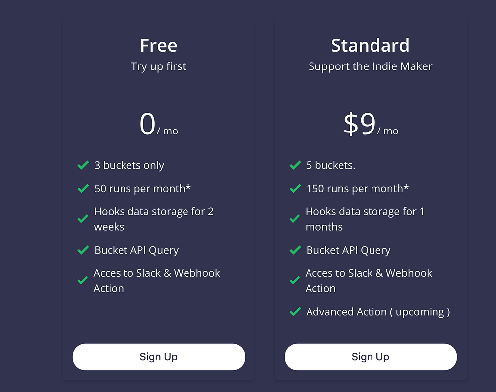Click green checkmark beside '5 buckets.'
The image size is (496, 392).
coord(295,165)
